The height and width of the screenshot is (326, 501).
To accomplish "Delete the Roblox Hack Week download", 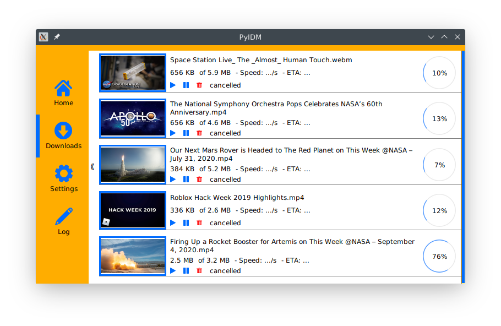I will pos(199,223).
